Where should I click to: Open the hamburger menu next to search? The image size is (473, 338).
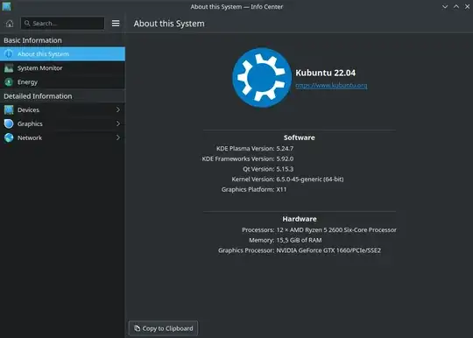pyautogui.click(x=116, y=24)
